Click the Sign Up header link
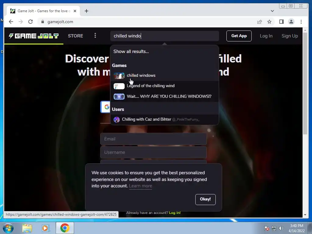 point(289,36)
